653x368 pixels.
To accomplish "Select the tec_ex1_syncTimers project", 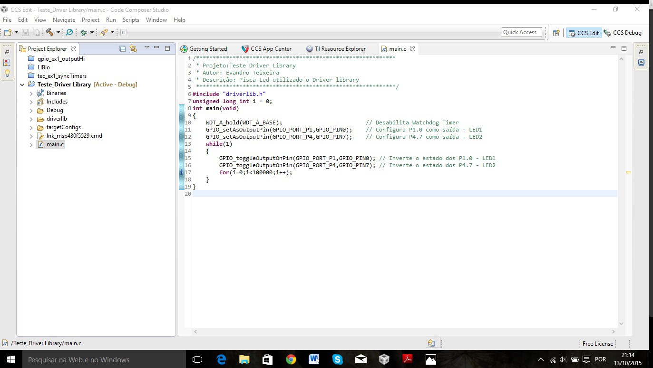I will 57,76.
